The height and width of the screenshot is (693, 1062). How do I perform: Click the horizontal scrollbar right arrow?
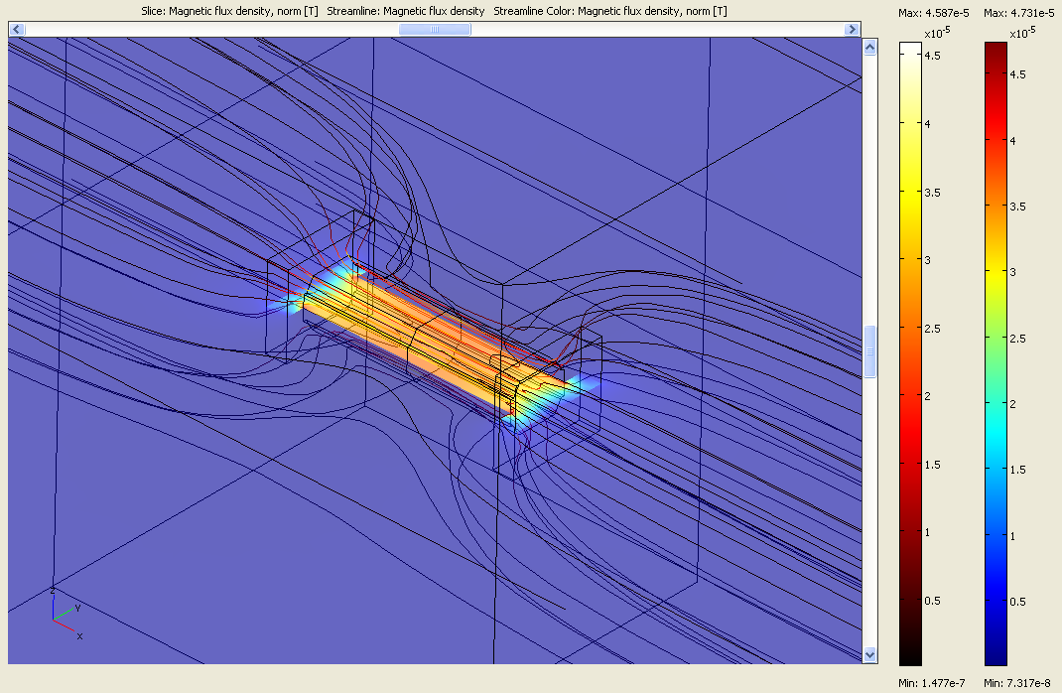[x=852, y=30]
